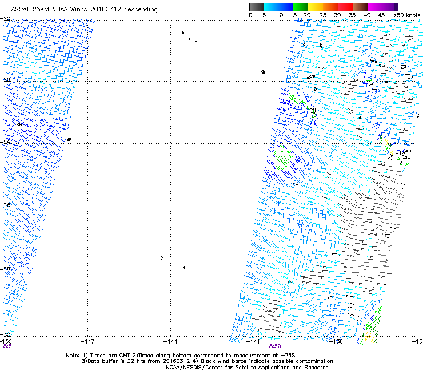
Task: Click the map title 'ASCAT 25KM NOAA Winds 20160312 descending'
Action: [x=84, y=10]
